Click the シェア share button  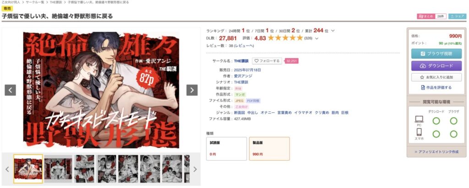coord(458,16)
